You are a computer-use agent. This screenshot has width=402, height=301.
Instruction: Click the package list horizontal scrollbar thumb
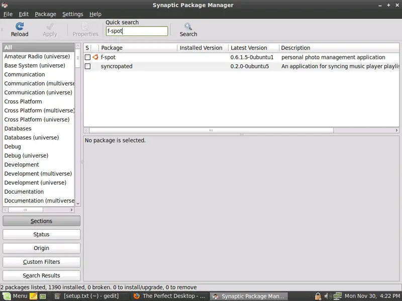click(x=211, y=130)
